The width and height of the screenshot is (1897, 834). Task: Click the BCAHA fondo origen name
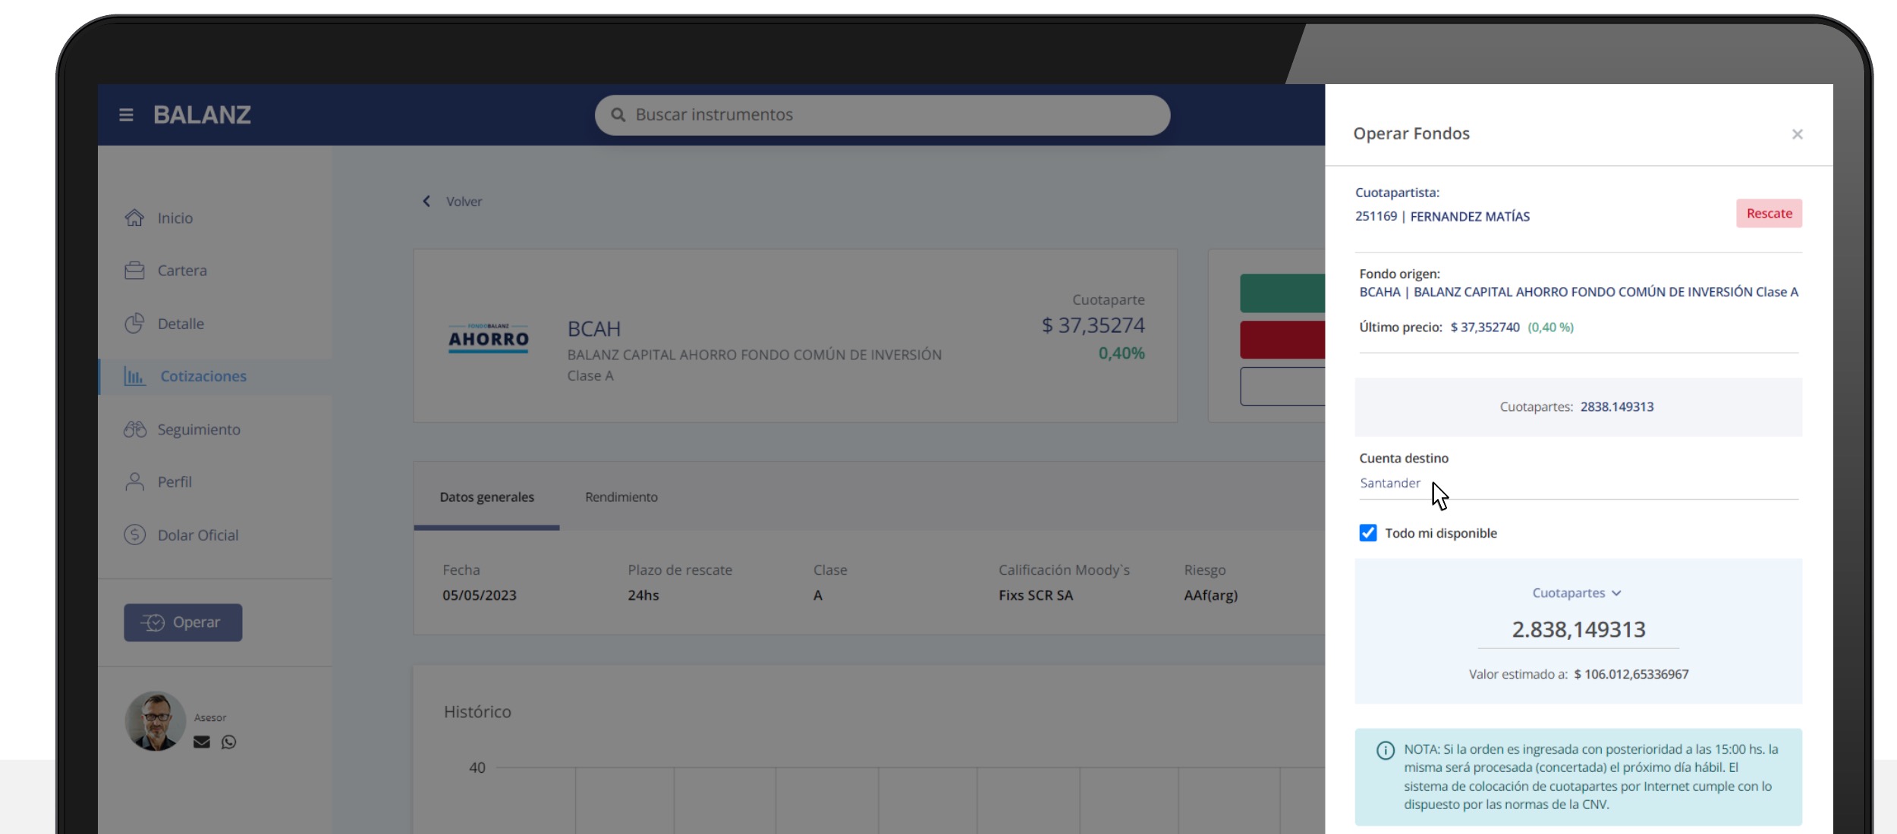click(x=1578, y=292)
